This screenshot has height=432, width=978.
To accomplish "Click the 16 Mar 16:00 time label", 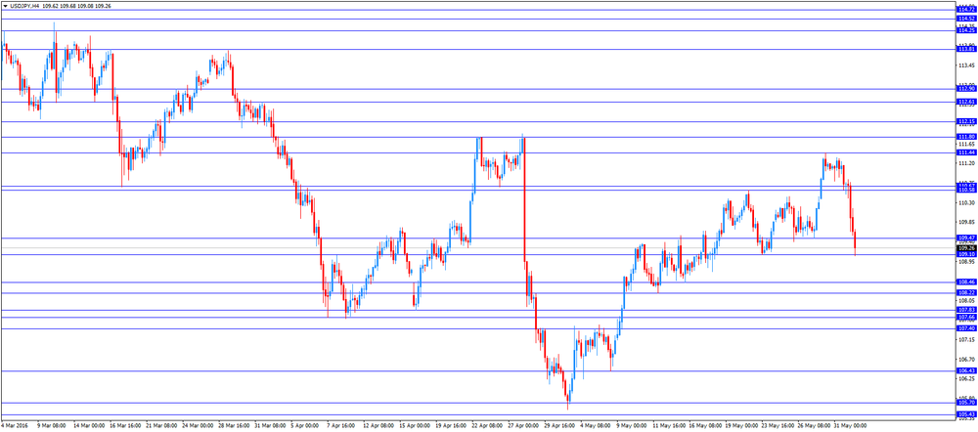I will (x=125, y=426).
